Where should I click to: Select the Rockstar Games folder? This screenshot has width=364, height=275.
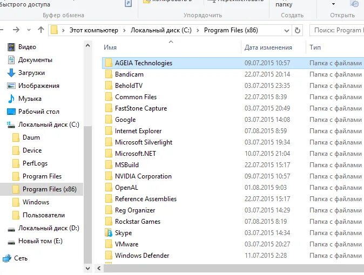point(138,222)
